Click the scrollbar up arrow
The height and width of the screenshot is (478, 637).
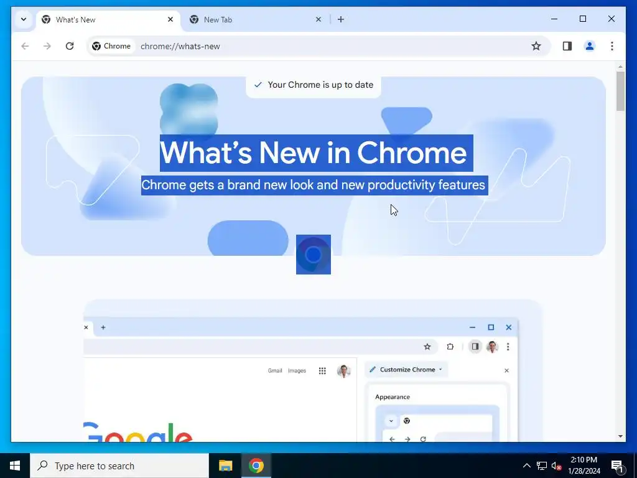click(620, 67)
